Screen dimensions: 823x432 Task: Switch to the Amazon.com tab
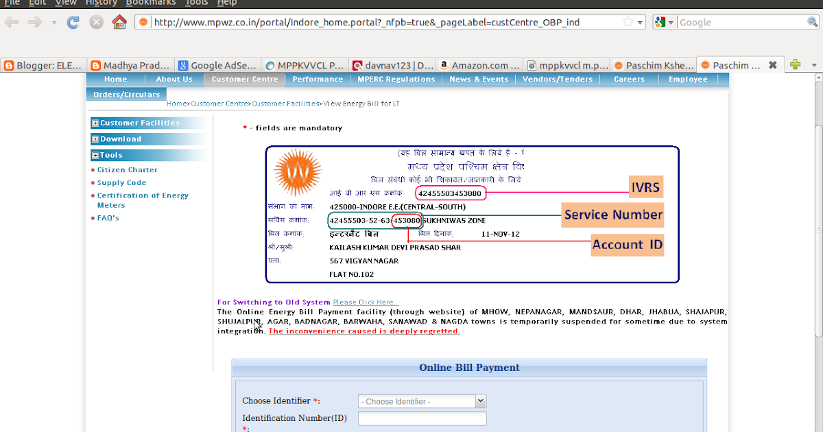(x=479, y=64)
